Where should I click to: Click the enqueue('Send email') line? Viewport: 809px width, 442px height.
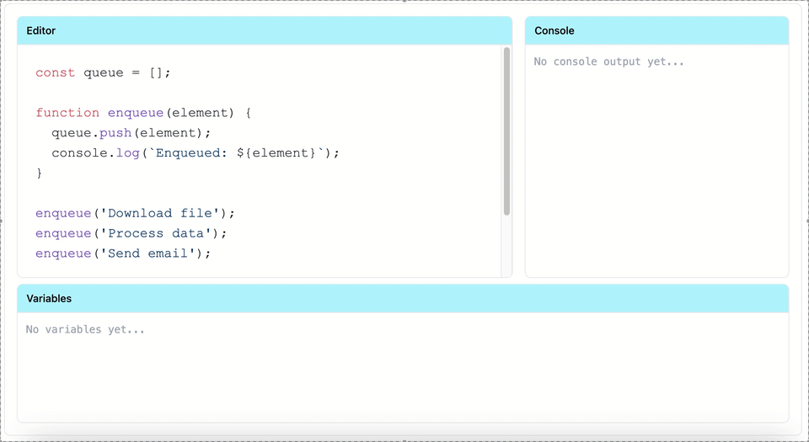[x=123, y=253]
